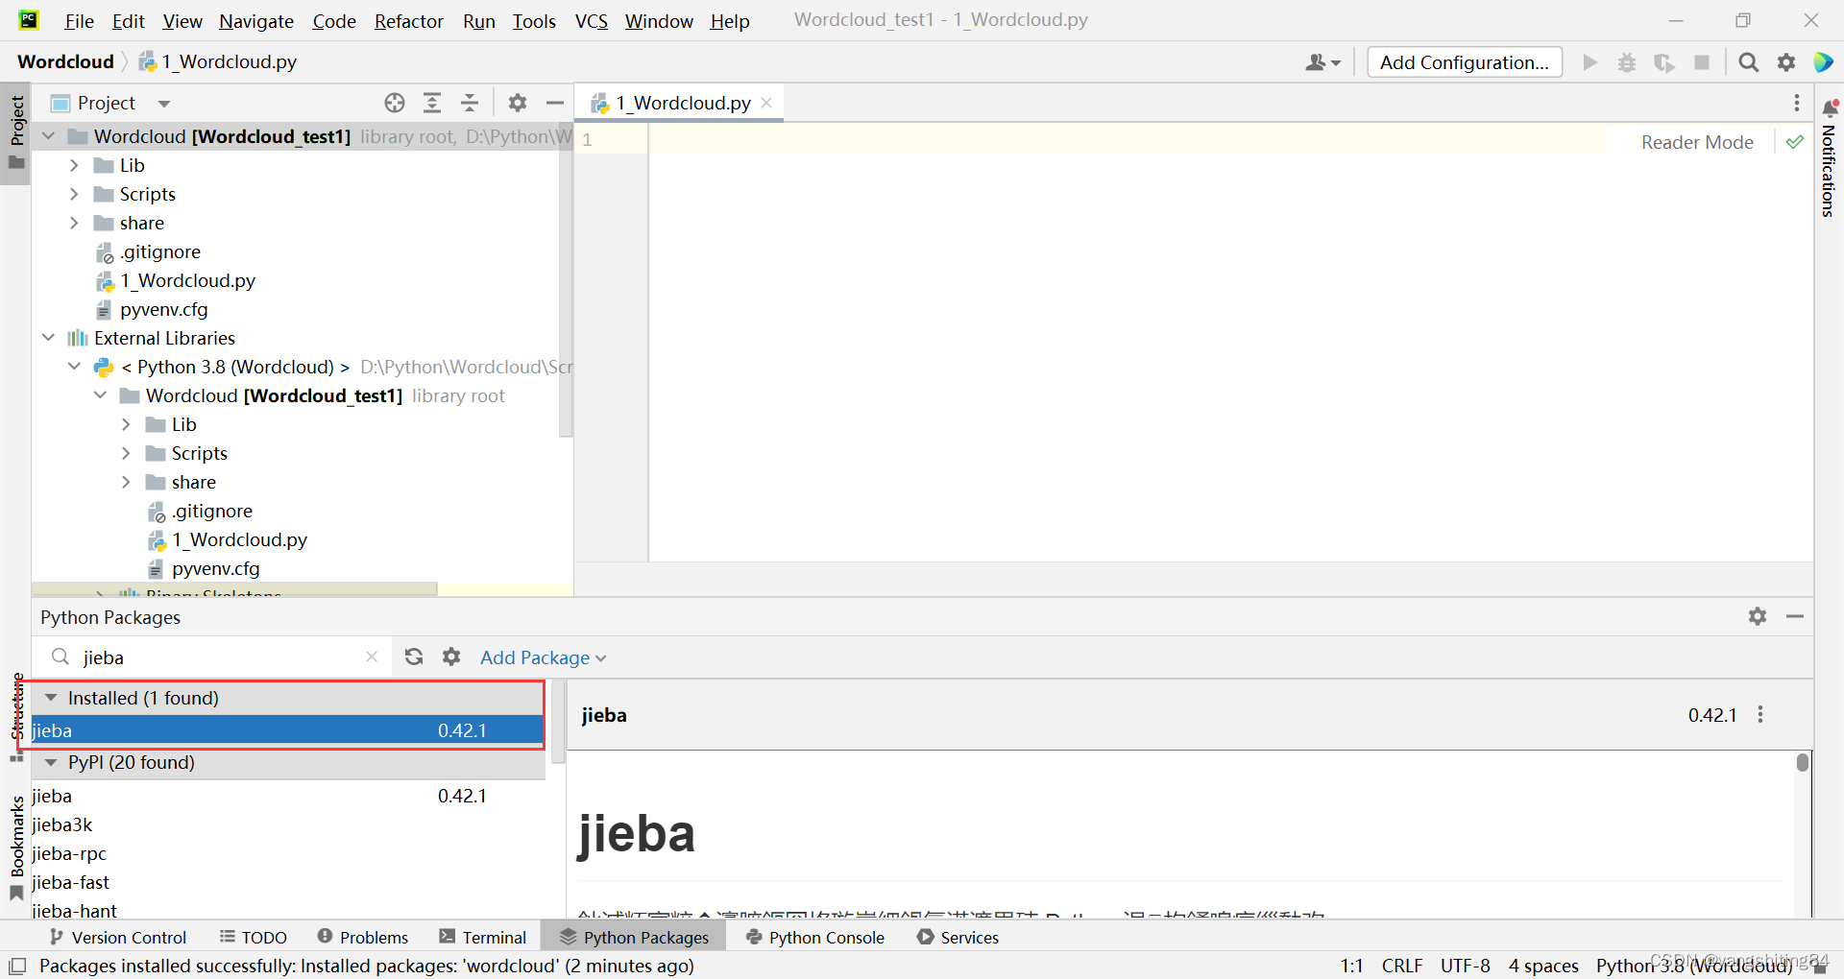Open the Tools menu
This screenshot has height=979, width=1844.
coord(534,21)
